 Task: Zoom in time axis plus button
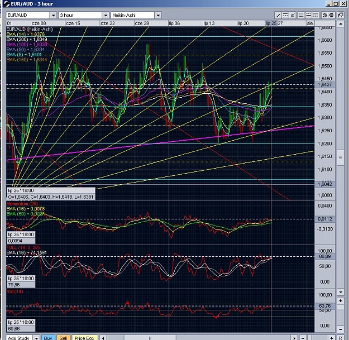coord(332,338)
